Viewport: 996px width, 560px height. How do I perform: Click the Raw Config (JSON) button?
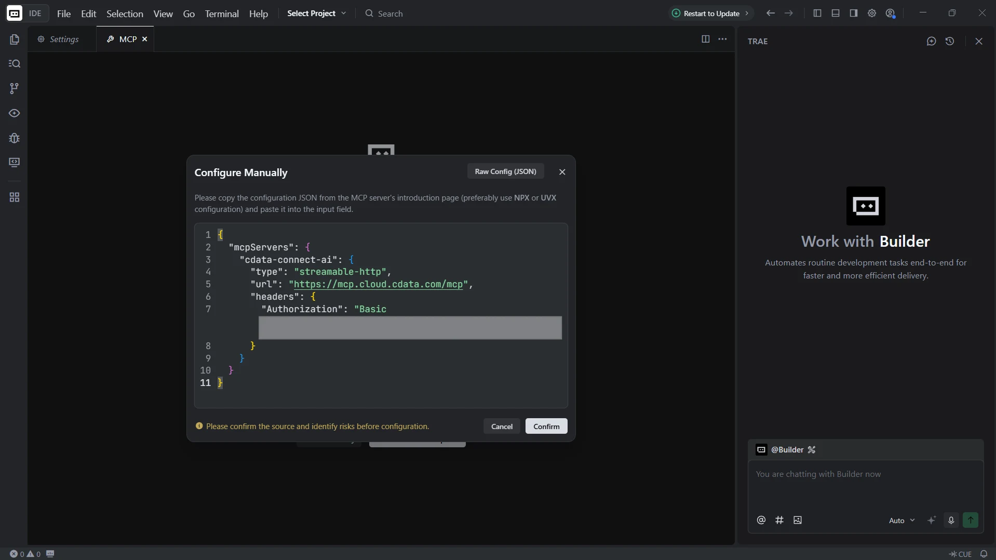(x=505, y=172)
